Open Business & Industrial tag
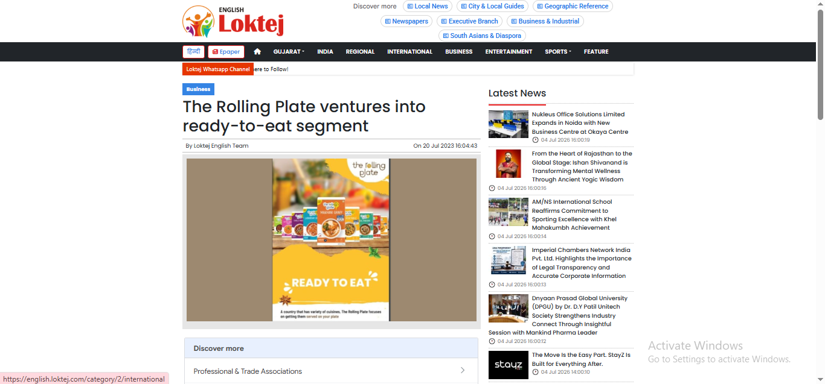The height and width of the screenshot is (384, 825). click(545, 21)
